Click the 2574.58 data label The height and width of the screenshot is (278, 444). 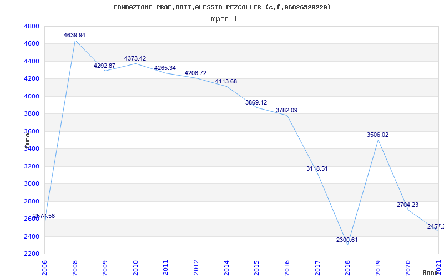(44, 216)
